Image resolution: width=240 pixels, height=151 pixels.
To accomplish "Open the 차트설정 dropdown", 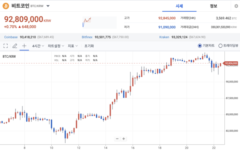I will click(56, 46).
